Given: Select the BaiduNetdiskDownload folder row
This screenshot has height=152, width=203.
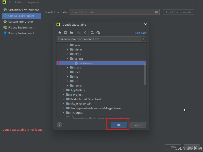Looking at the screenshot, I should (x=101, y=99).
